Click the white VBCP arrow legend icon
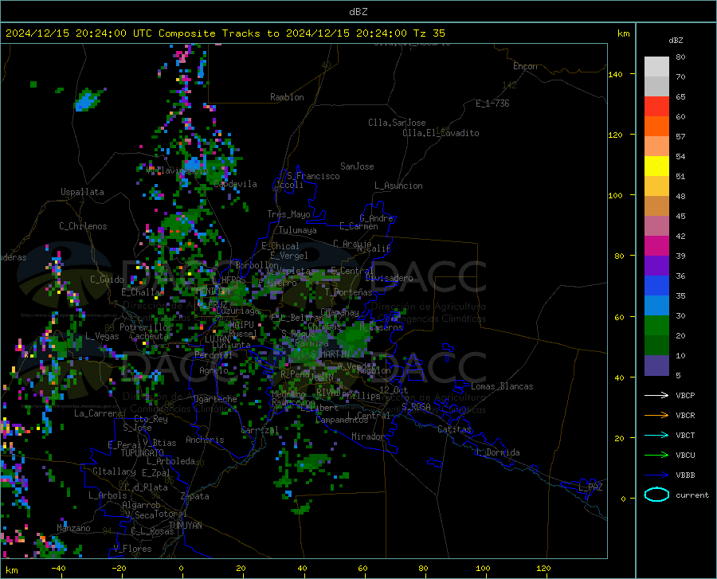This screenshot has width=717, height=579. [656, 395]
